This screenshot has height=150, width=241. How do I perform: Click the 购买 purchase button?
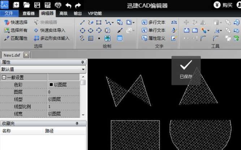[223, 5]
